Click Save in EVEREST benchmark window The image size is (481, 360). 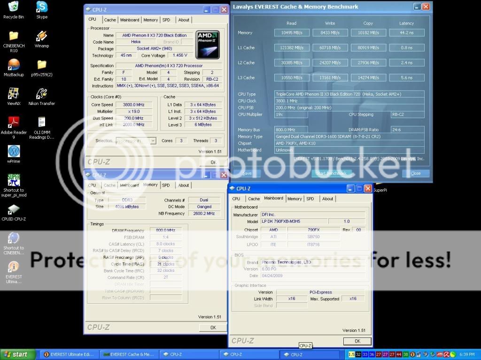pos(247,173)
